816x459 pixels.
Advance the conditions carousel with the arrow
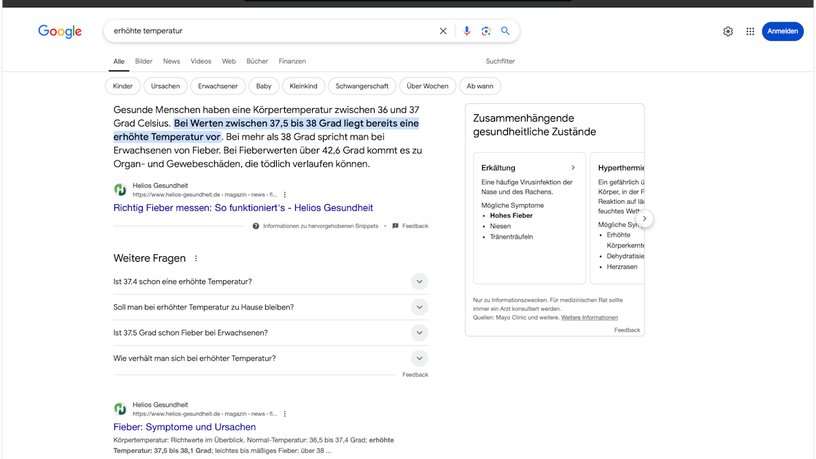click(644, 218)
